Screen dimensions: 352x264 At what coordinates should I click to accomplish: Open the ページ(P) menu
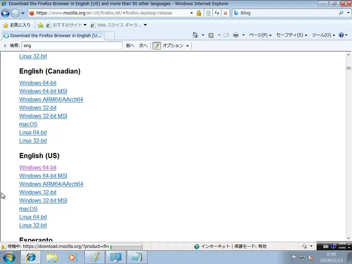pos(260,35)
